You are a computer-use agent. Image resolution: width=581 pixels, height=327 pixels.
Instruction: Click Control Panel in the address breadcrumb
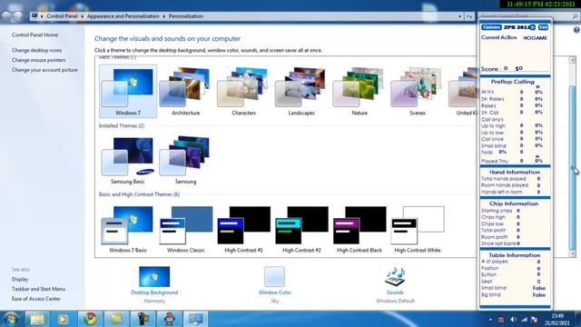pos(62,16)
